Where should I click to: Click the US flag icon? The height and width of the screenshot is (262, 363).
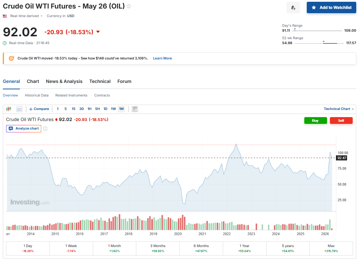(x=5, y=16)
